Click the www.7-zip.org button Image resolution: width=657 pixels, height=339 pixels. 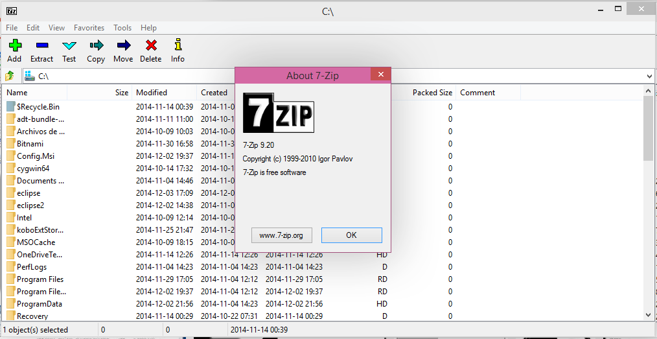282,235
